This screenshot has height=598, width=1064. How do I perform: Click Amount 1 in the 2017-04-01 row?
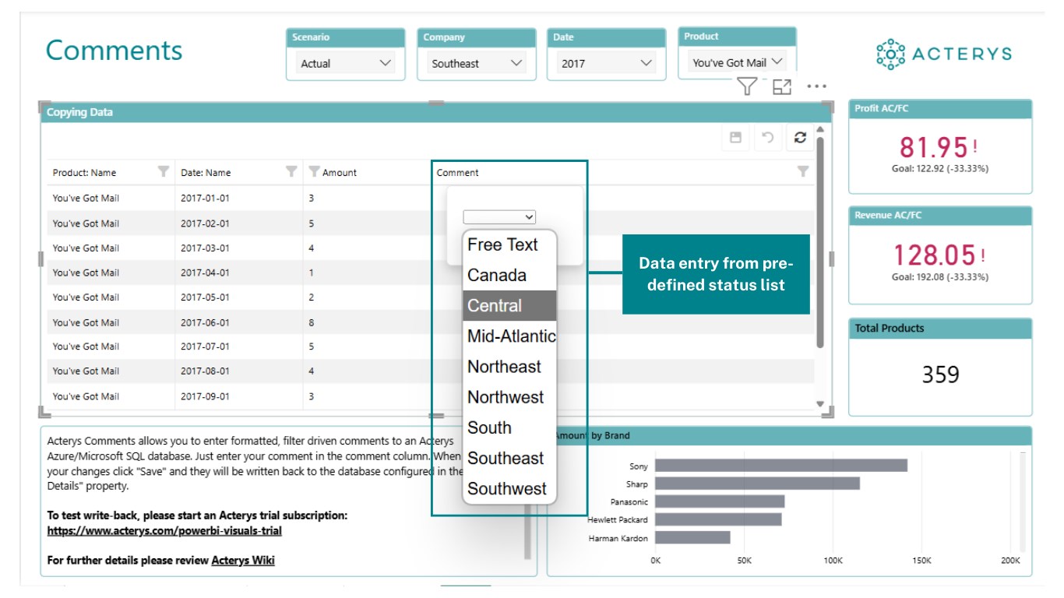(312, 273)
